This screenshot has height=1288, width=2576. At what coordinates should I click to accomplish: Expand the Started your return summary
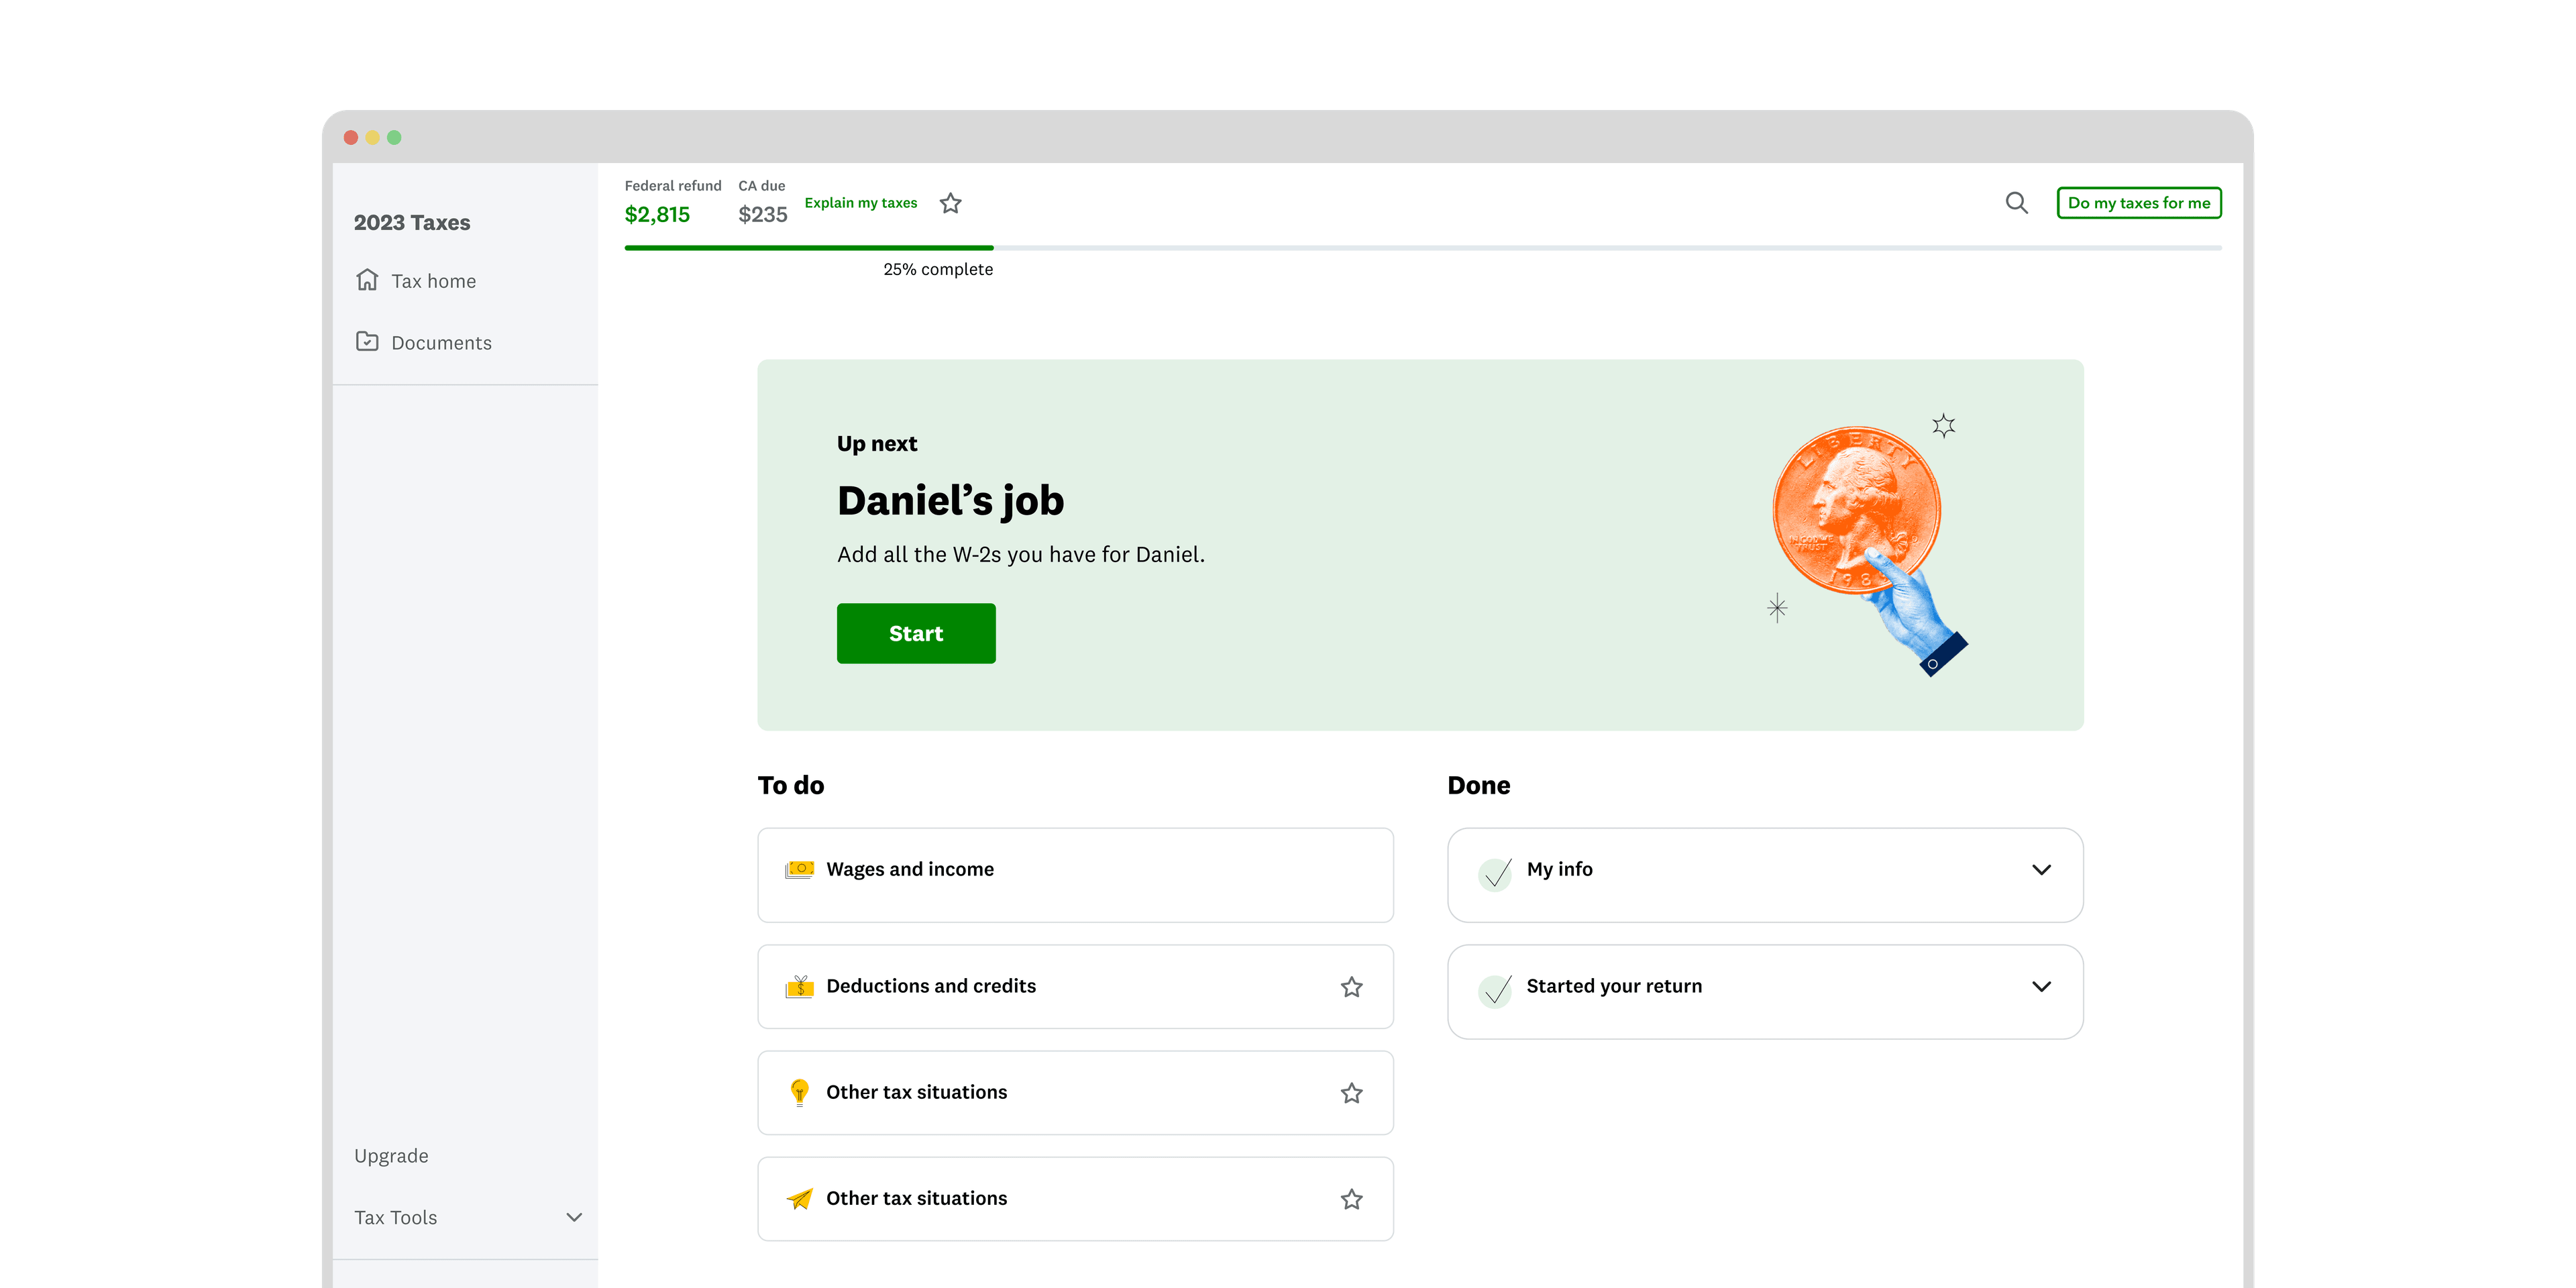(x=2042, y=986)
